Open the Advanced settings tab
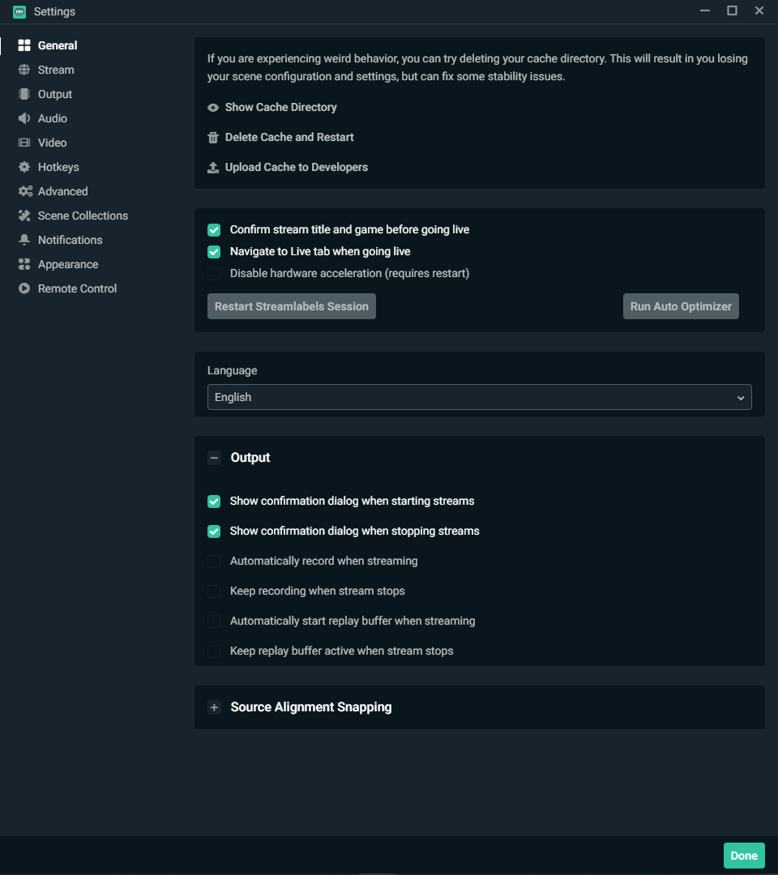Image resolution: width=778 pixels, height=875 pixels. [62, 191]
